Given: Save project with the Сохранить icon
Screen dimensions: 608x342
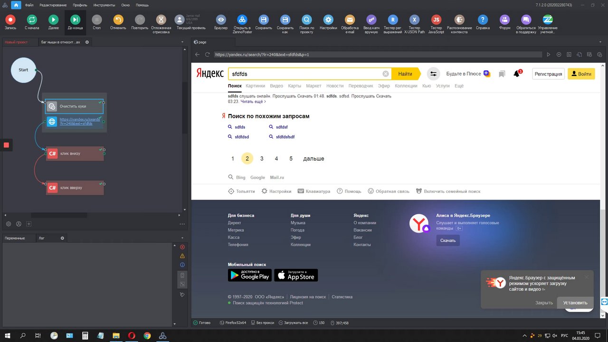Looking at the screenshot, I should click(264, 20).
